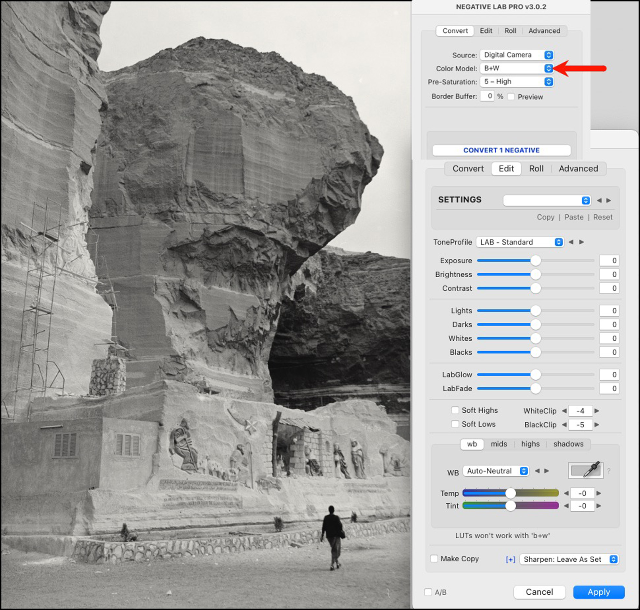Click the Exposure slider handle

click(535, 260)
